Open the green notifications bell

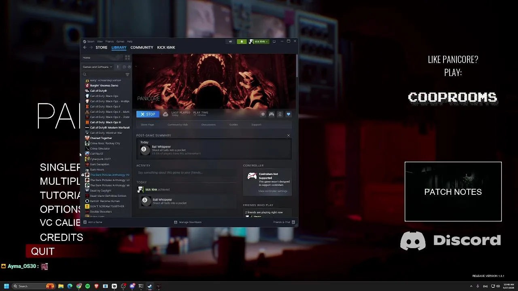pos(242,41)
